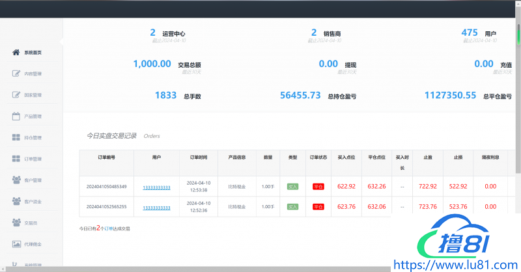Click the 订单编号 column header
Viewport: 521px width, 272px height.
point(106,157)
